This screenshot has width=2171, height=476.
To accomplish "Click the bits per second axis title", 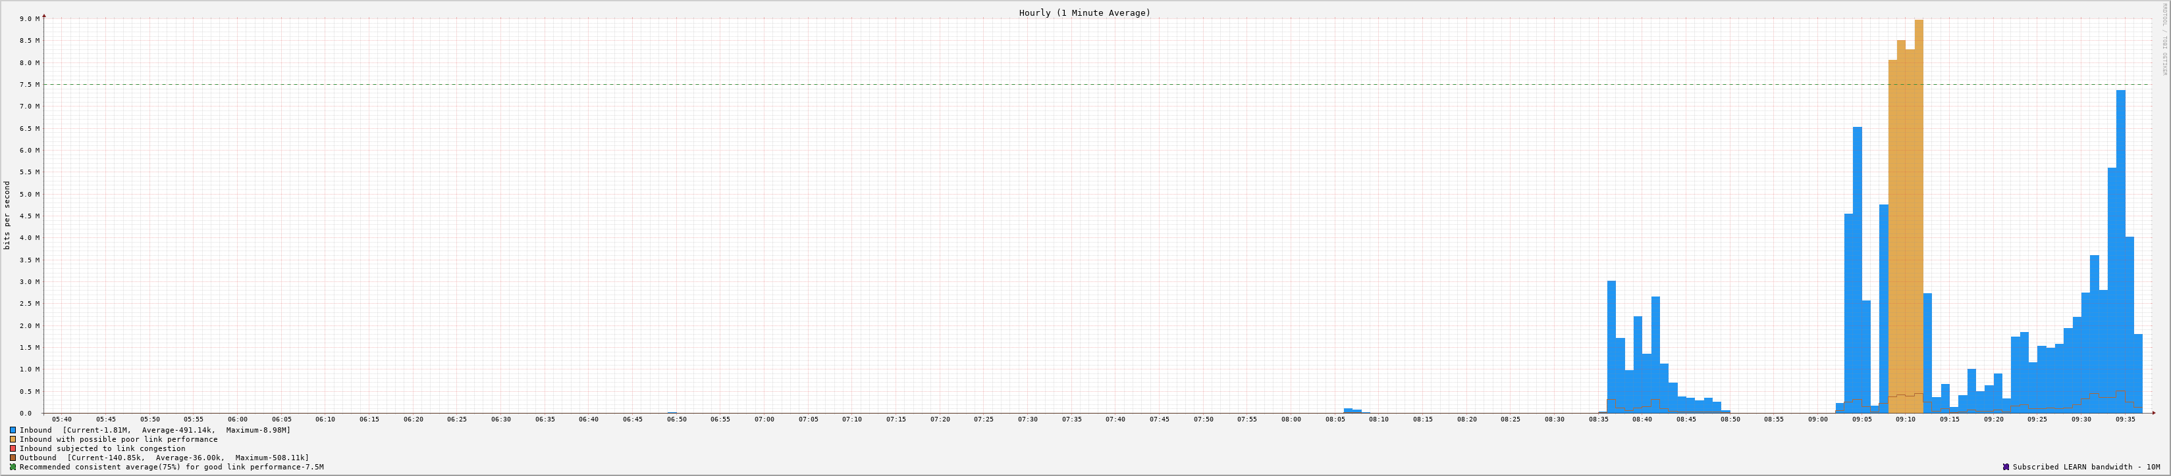I will (8, 215).
